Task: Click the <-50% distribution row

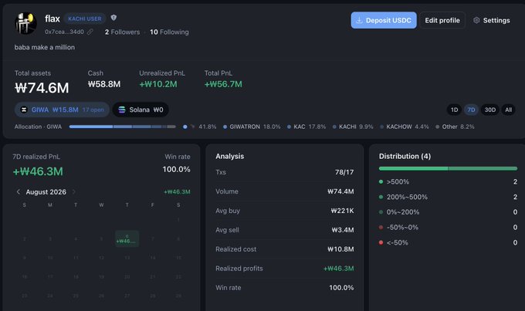Action: 448,243
